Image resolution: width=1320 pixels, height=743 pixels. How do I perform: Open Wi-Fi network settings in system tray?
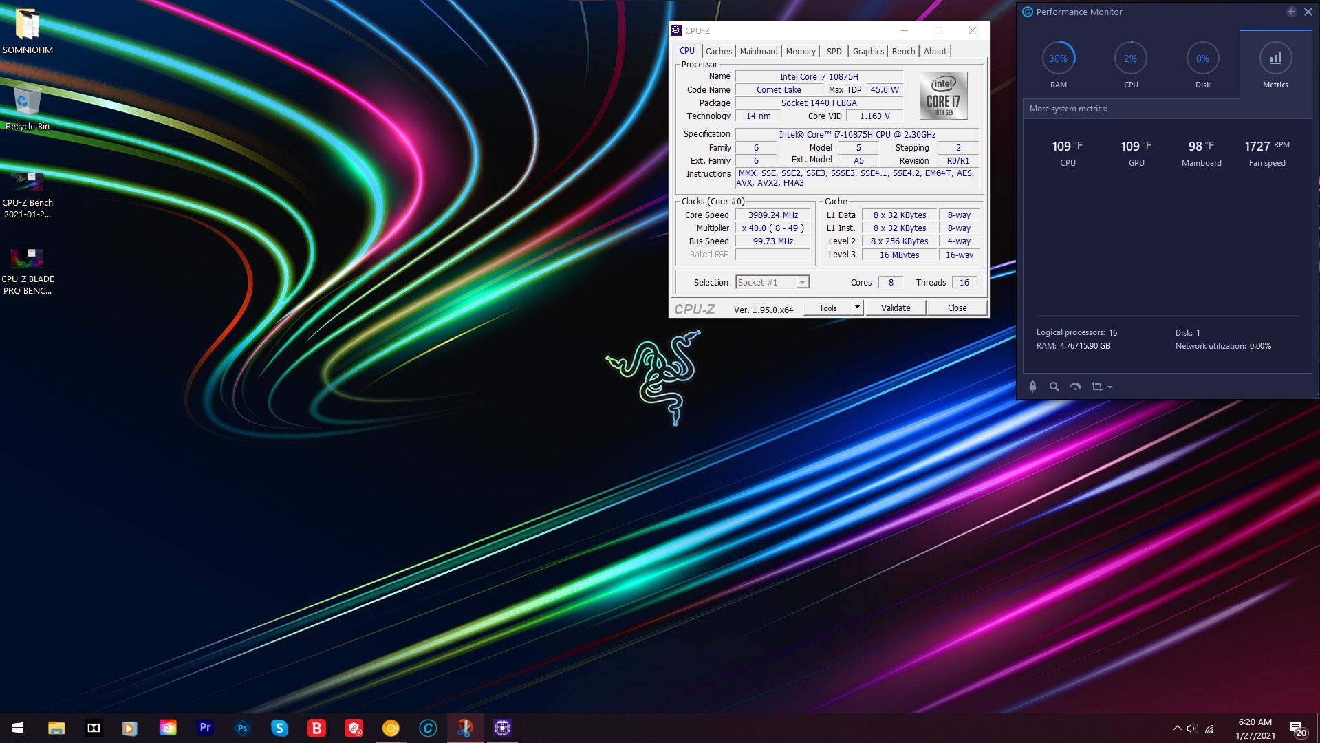[x=1210, y=729]
